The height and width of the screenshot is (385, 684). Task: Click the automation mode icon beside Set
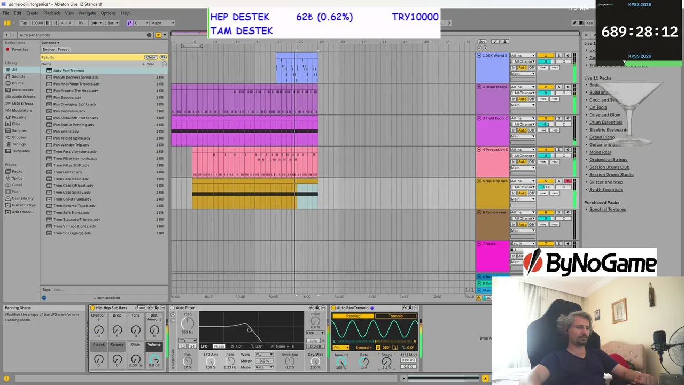coord(495,42)
